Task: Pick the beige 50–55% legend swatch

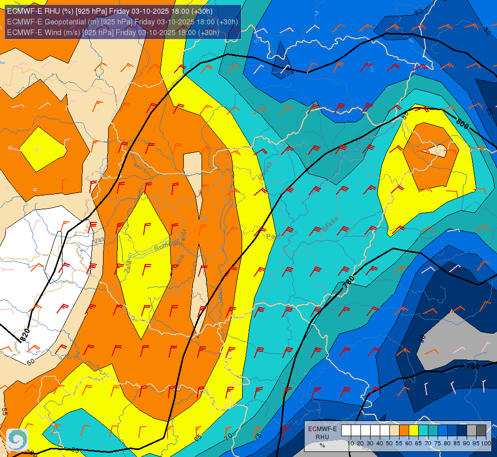Action: [394, 431]
